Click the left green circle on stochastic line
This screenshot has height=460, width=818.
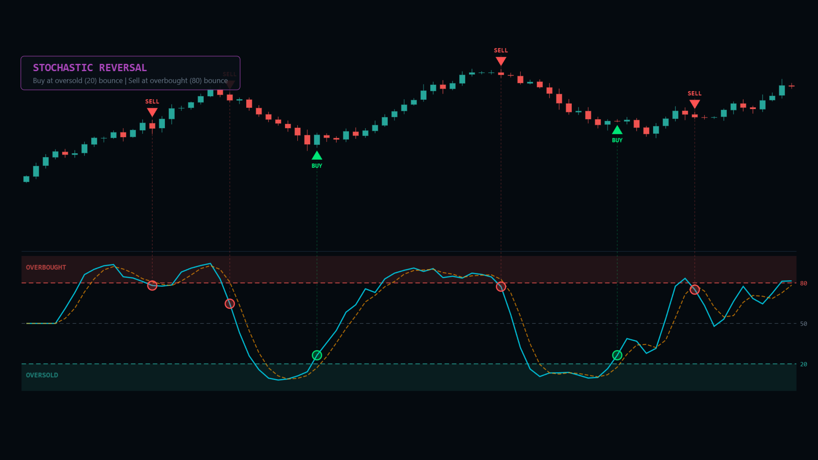tap(317, 355)
